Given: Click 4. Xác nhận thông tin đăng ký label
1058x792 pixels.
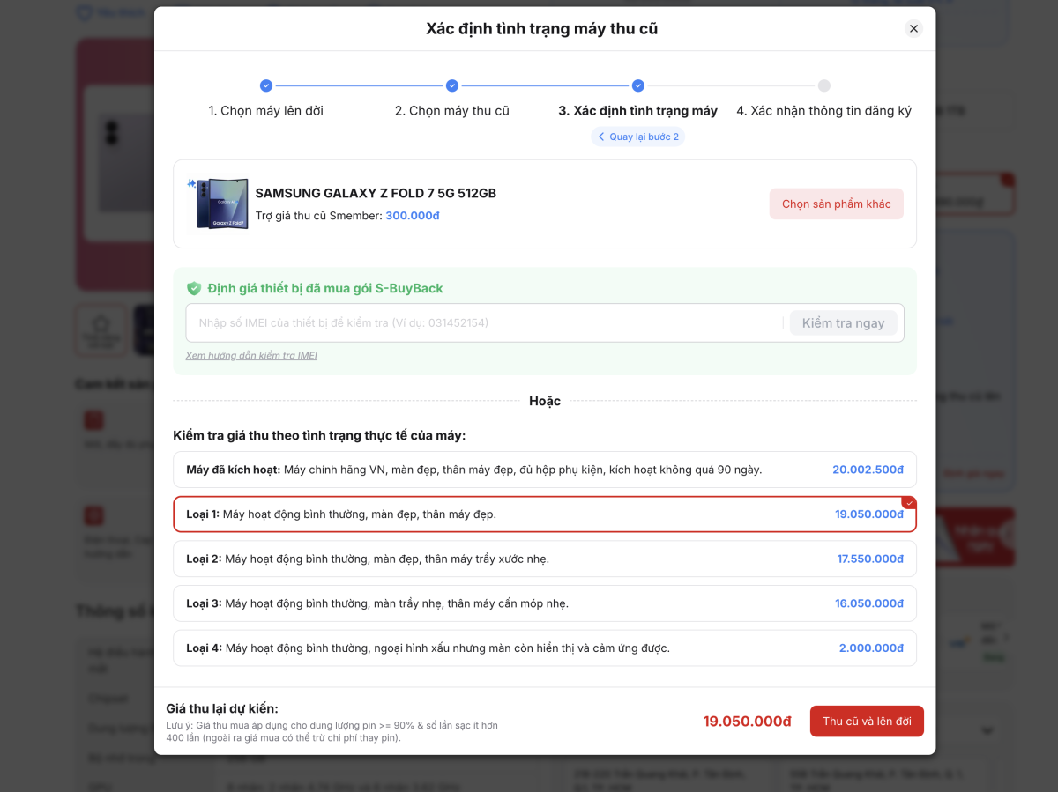Looking at the screenshot, I should (824, 111).
